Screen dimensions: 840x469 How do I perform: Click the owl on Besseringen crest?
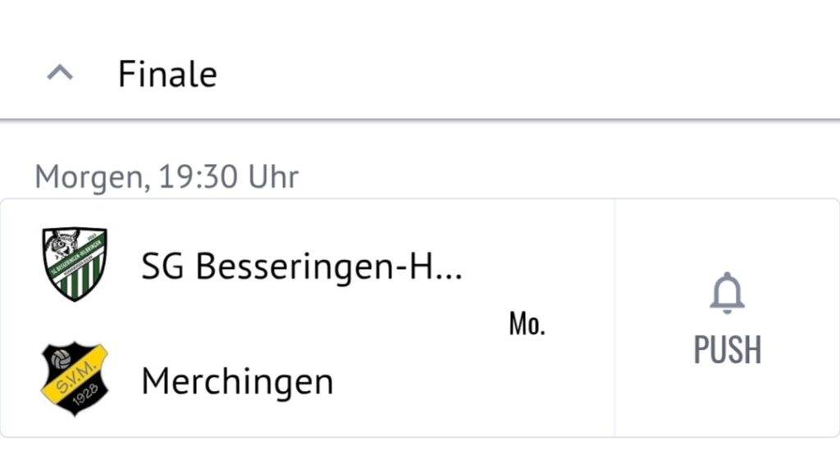coord(62,244)
